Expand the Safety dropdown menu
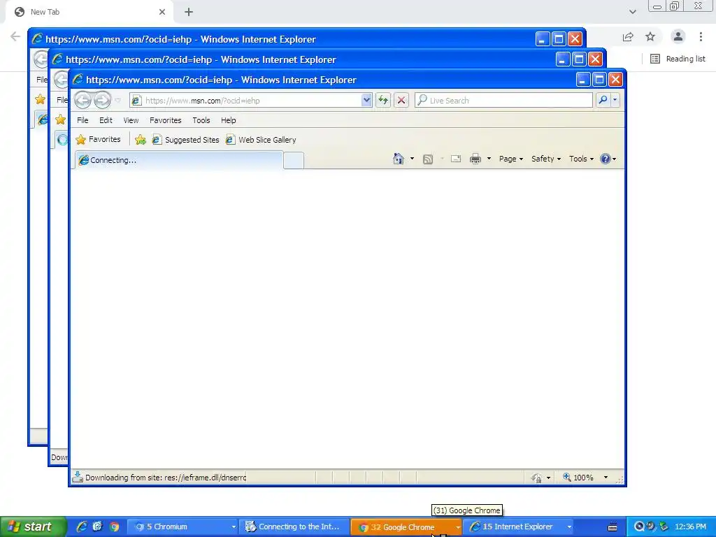Viewport: 716px width, 537px height. click(x=546, y=159)
